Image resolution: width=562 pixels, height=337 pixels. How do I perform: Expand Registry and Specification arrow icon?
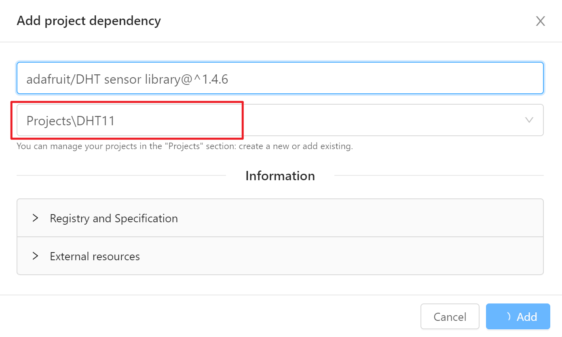tap(36, 218)
